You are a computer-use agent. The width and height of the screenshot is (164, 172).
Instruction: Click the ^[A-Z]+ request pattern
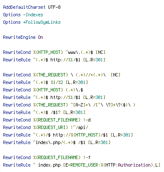pos(79,105)
